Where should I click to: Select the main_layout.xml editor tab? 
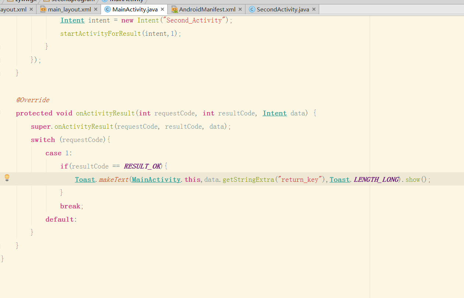point(69,9)
